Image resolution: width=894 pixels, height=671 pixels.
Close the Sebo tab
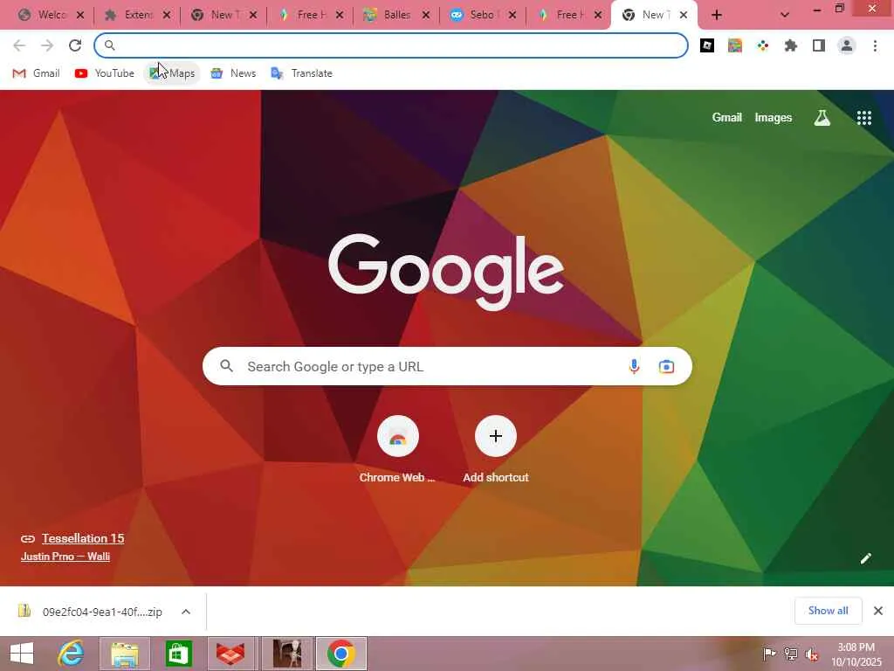[x=512, y=16]
